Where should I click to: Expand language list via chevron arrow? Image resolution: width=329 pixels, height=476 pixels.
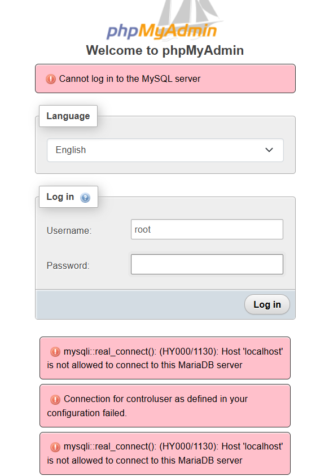pyautogui.click(x=269, y=150)
